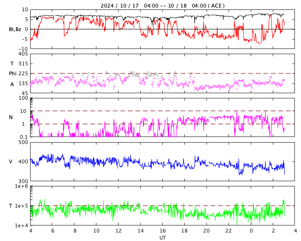Click the "315" Phi axis tick label
The height and width of the screenshot is (241, 301).
[x=23, y=64]
